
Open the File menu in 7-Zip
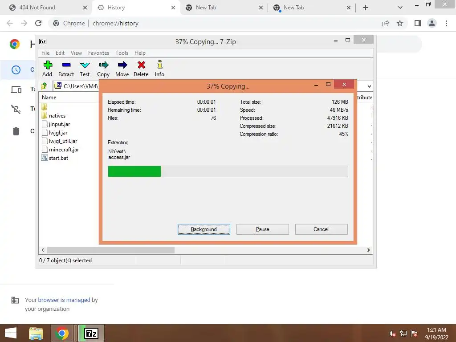[45, 53]
